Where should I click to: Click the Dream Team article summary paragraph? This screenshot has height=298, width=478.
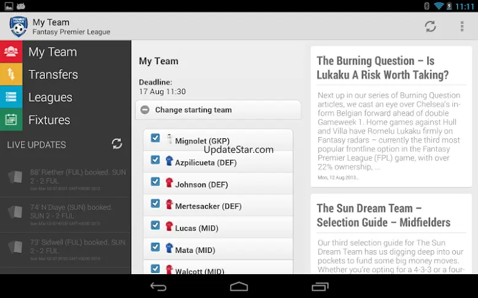click(x=391, y=256)
